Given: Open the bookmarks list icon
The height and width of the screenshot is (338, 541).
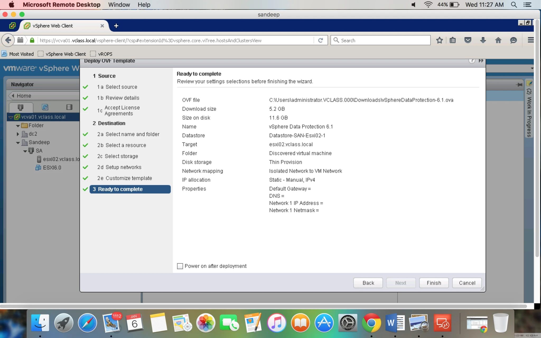Looking at the screenshot, I should pyautogui.click(x=453, y=40).
